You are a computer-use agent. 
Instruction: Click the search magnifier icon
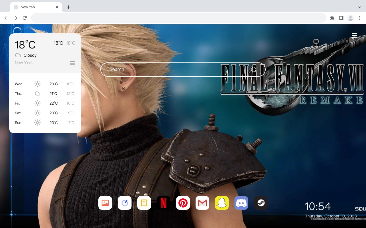coord(254,70)
